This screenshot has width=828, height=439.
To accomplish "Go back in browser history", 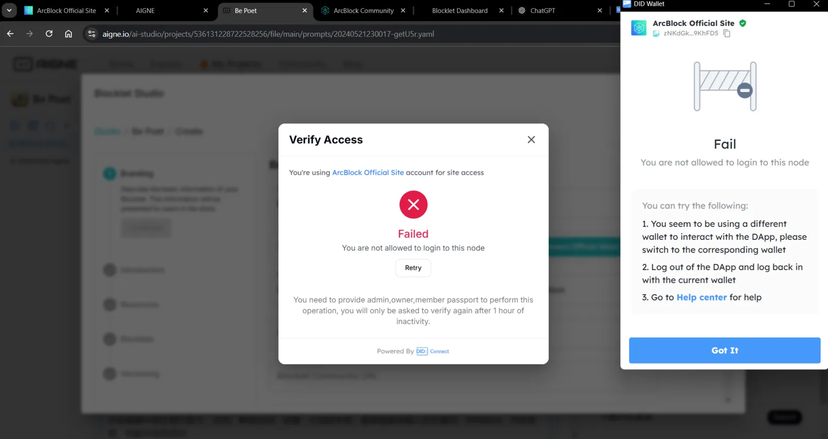I will point(10,34).
